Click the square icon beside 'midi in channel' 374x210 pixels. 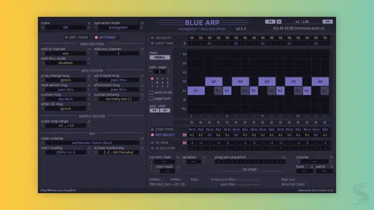point(89,49)
